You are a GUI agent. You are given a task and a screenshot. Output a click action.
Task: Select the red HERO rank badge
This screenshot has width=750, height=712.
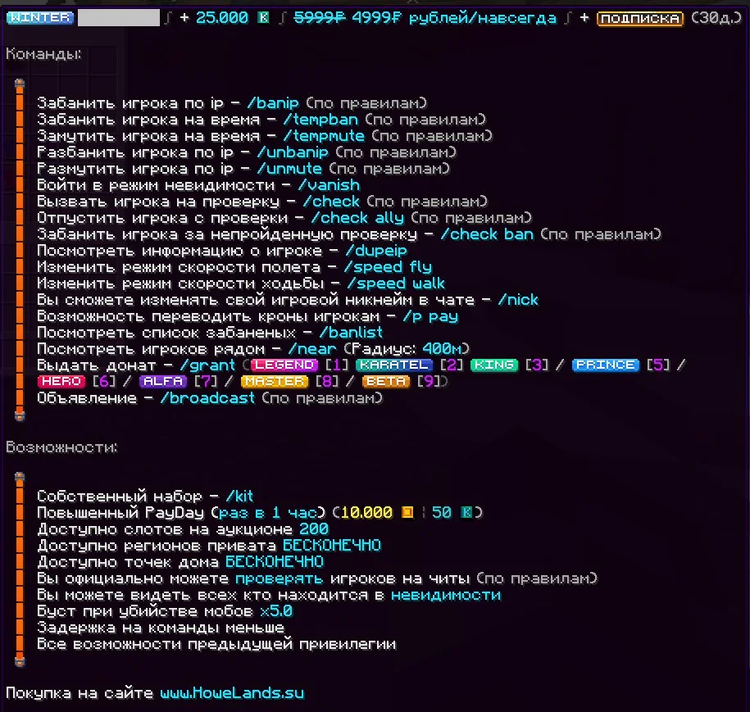point(61,381)
